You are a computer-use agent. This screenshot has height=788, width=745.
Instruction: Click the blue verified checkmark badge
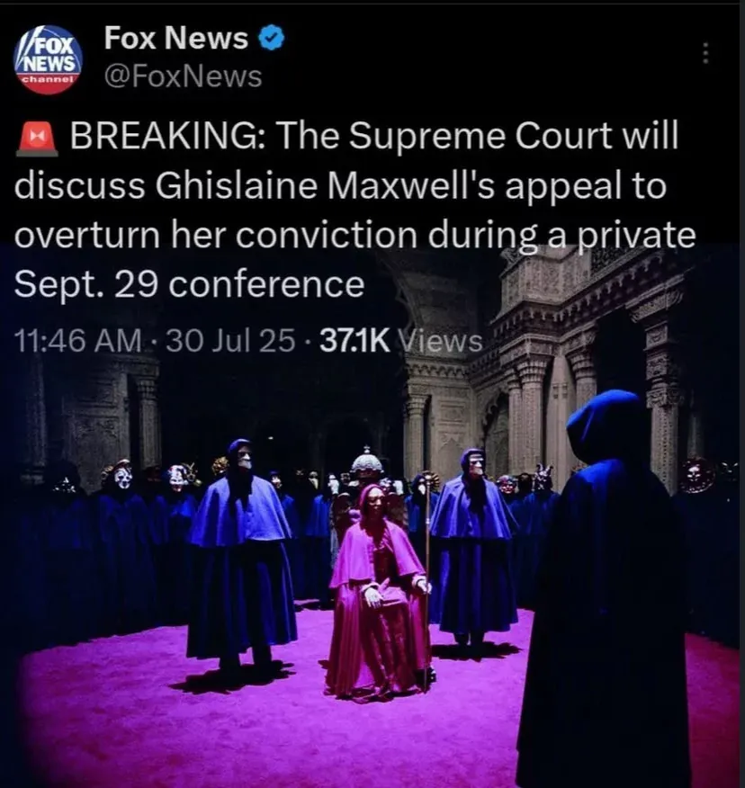click(272, 38)
